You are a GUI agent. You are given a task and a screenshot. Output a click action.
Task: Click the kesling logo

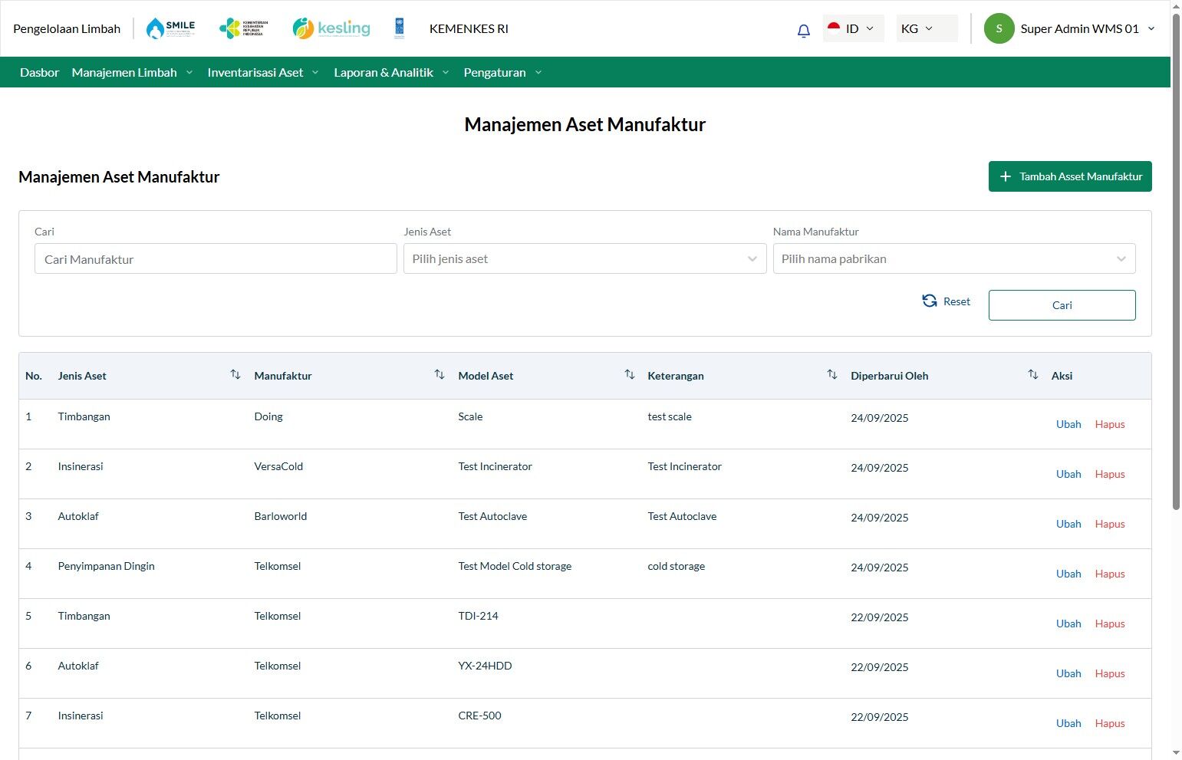click(331, 28)
